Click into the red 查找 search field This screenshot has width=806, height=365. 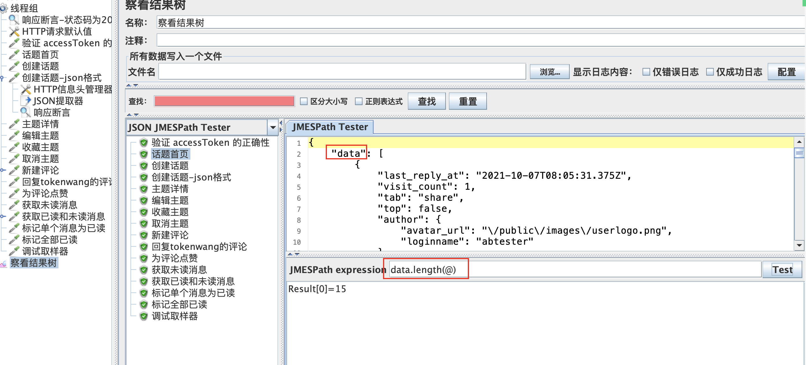(x=224, y=102)
